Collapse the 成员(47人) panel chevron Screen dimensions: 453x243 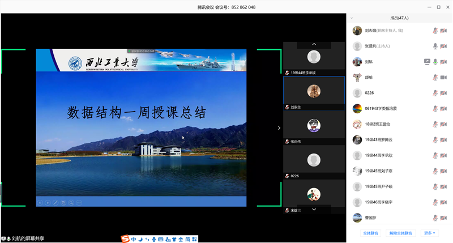click(x=352, y=18)
